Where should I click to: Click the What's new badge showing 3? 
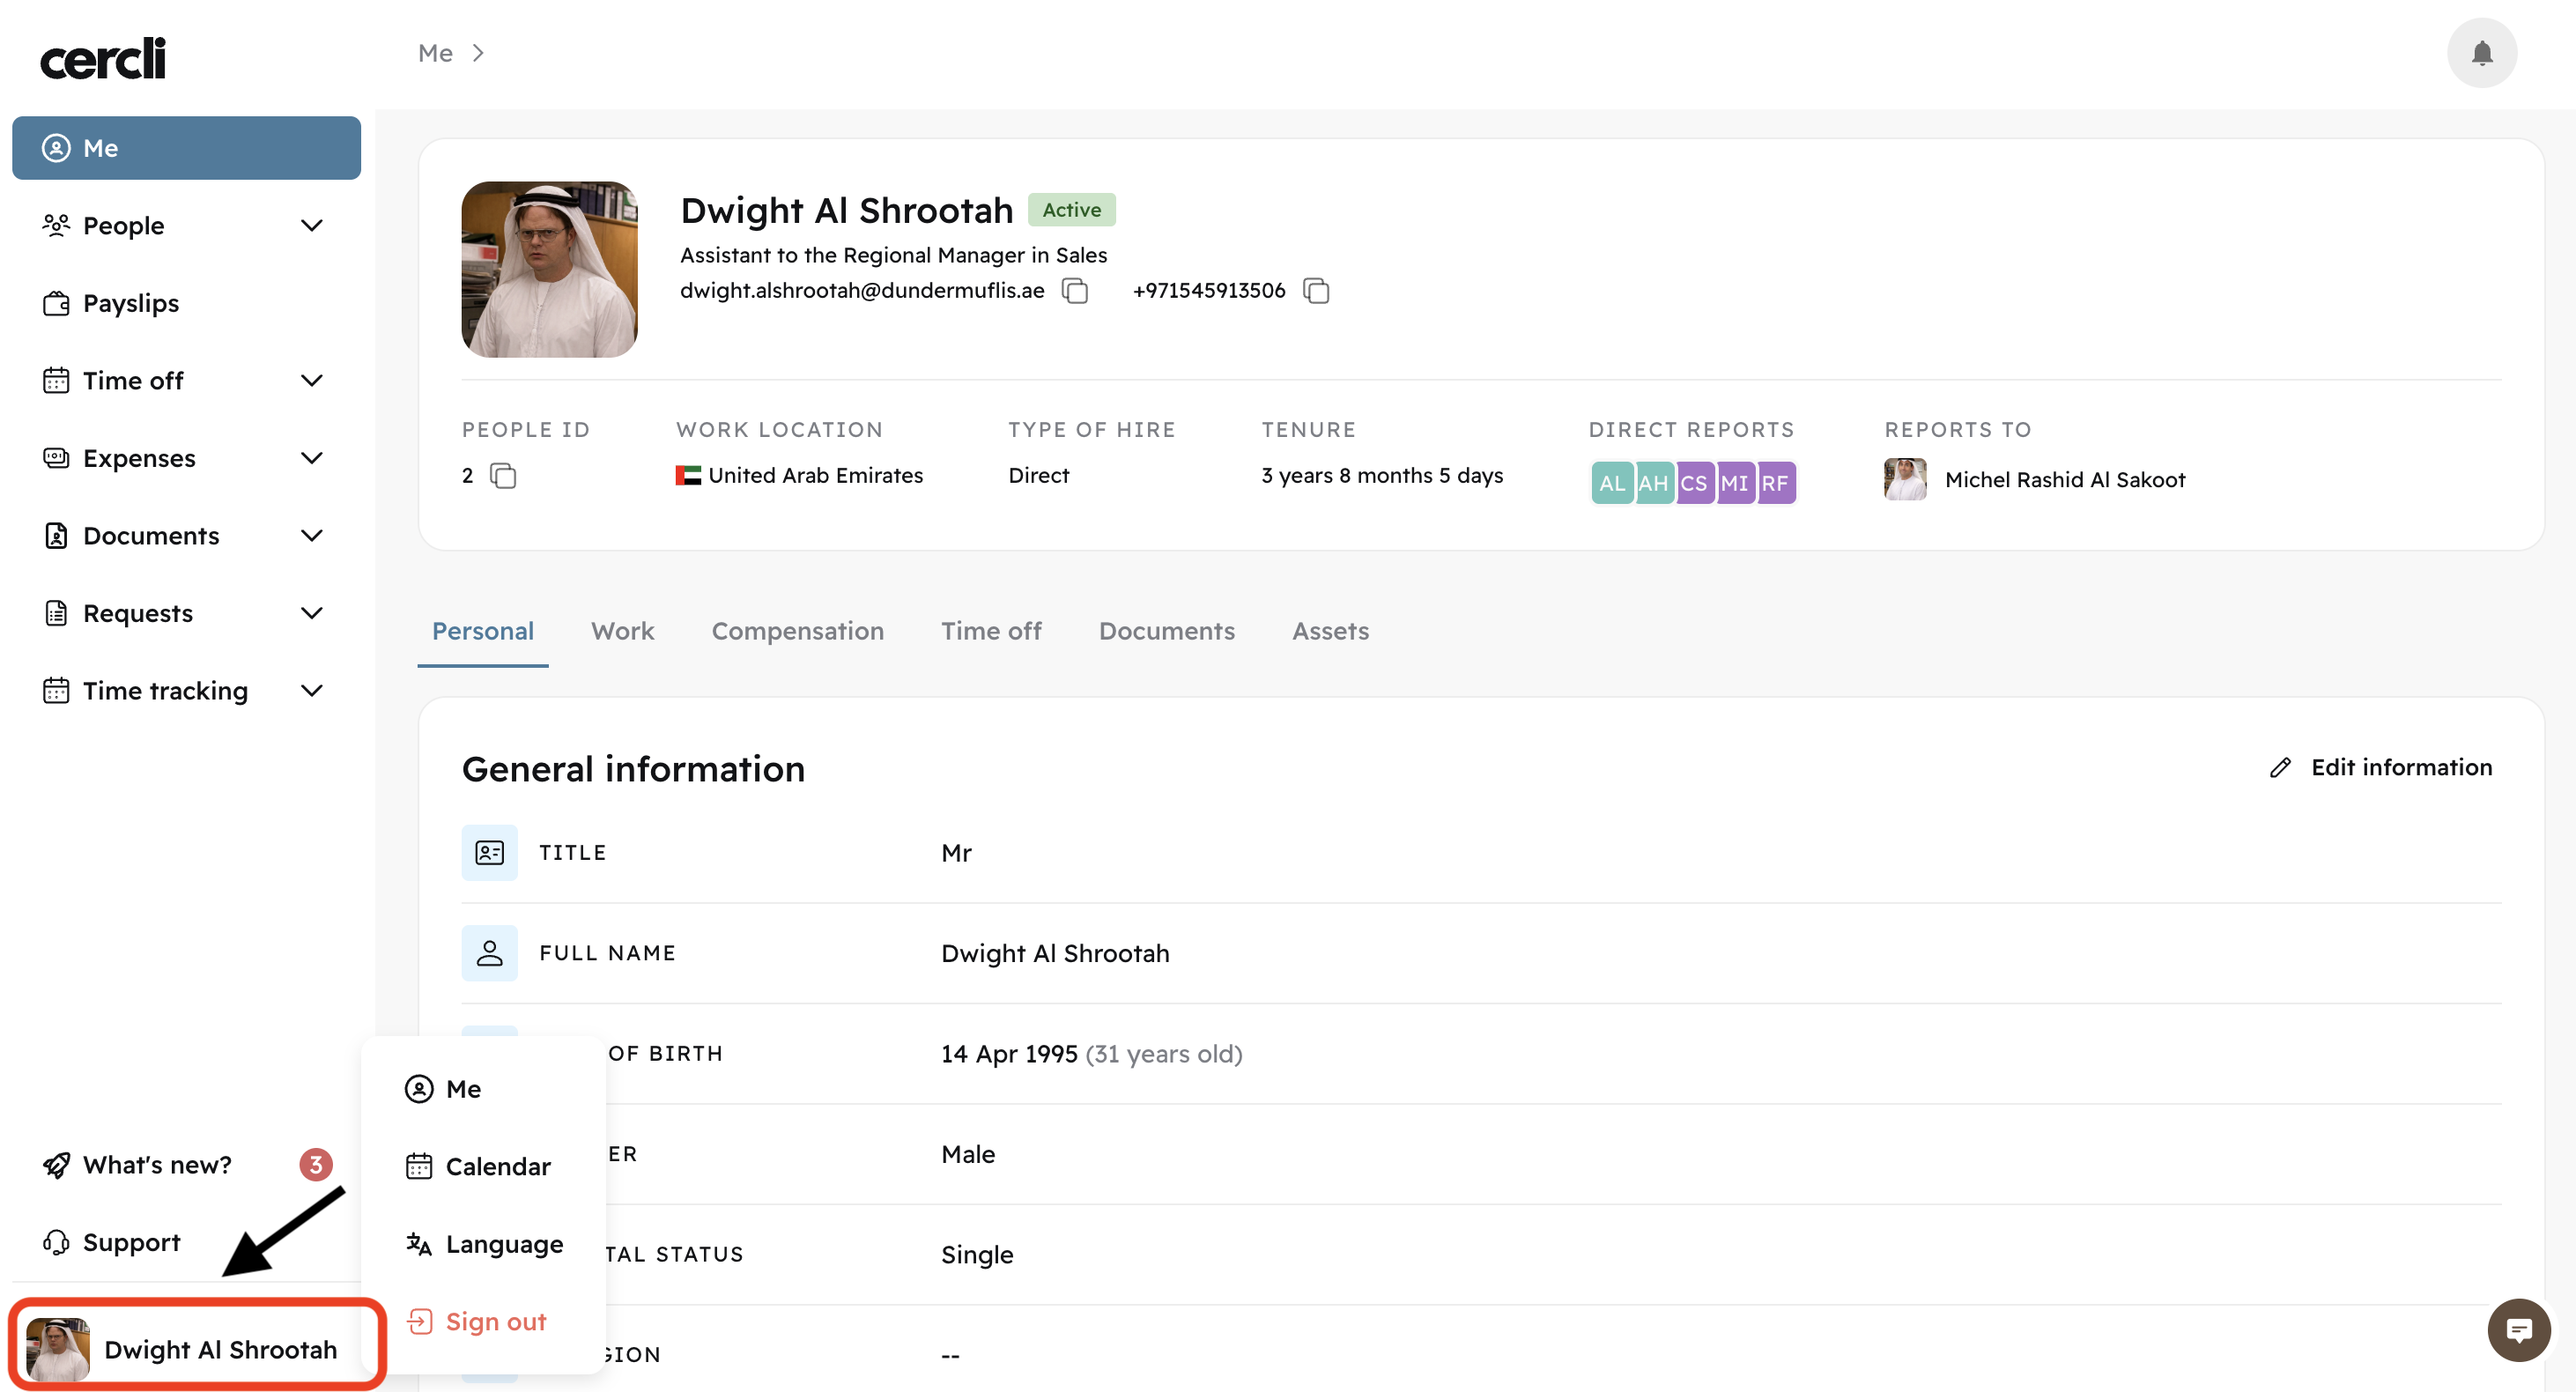(x=316, y=1165)
